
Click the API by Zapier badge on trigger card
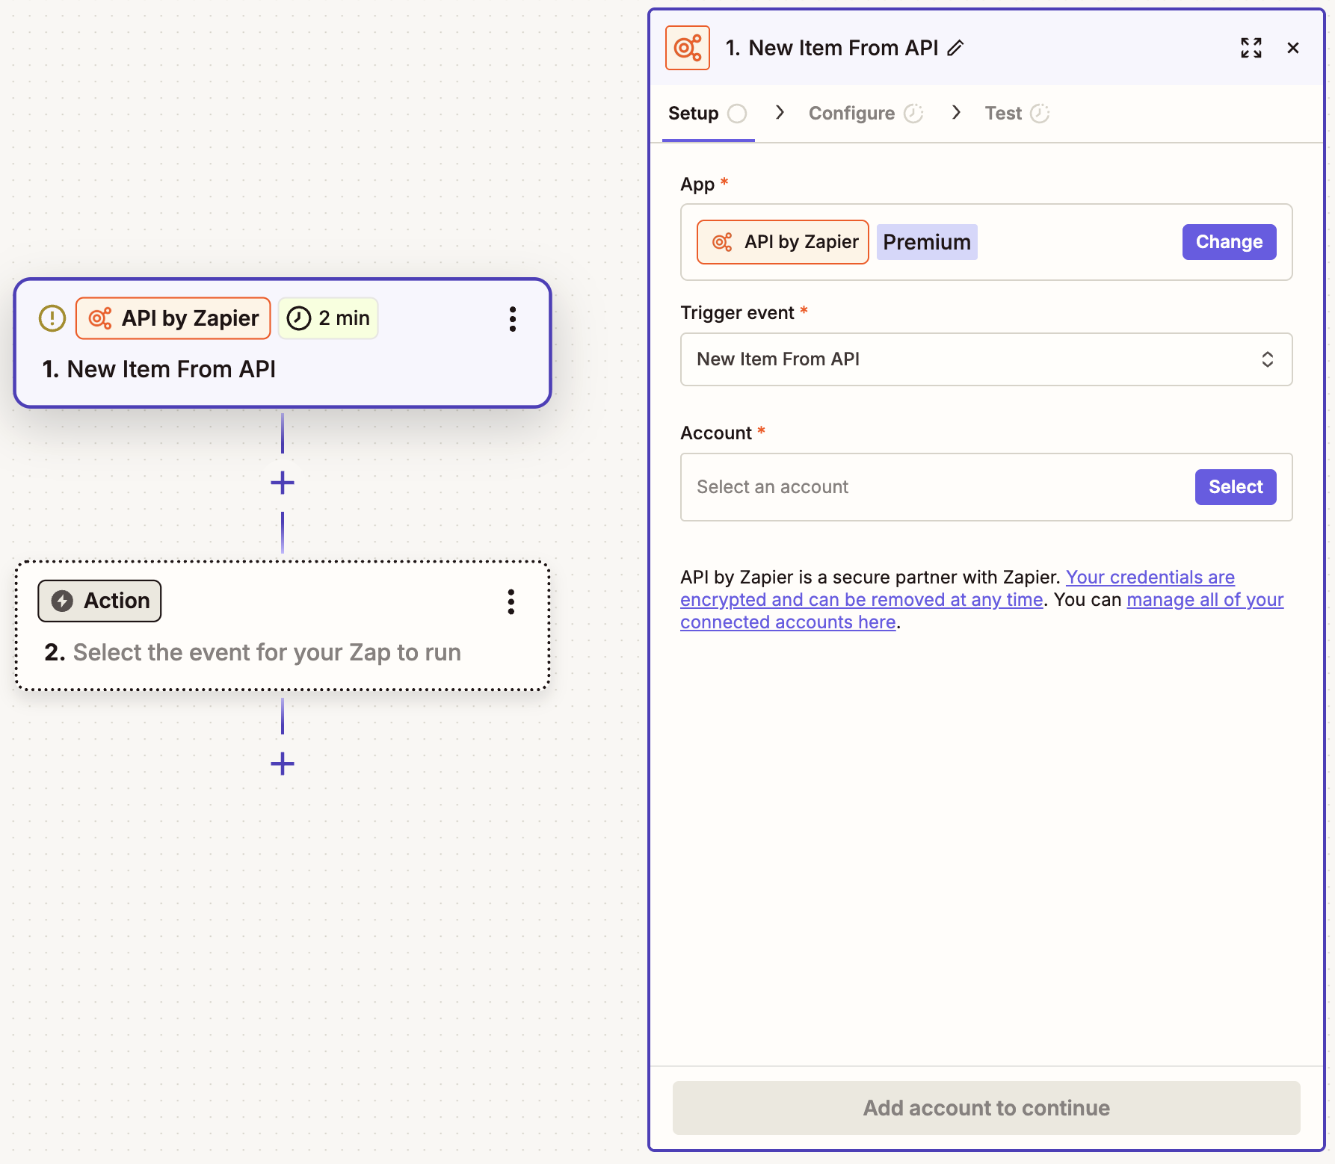(x=173, y=318)
